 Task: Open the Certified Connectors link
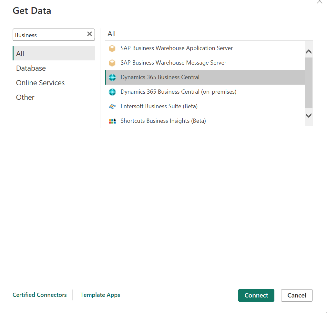tap(40, 295)
